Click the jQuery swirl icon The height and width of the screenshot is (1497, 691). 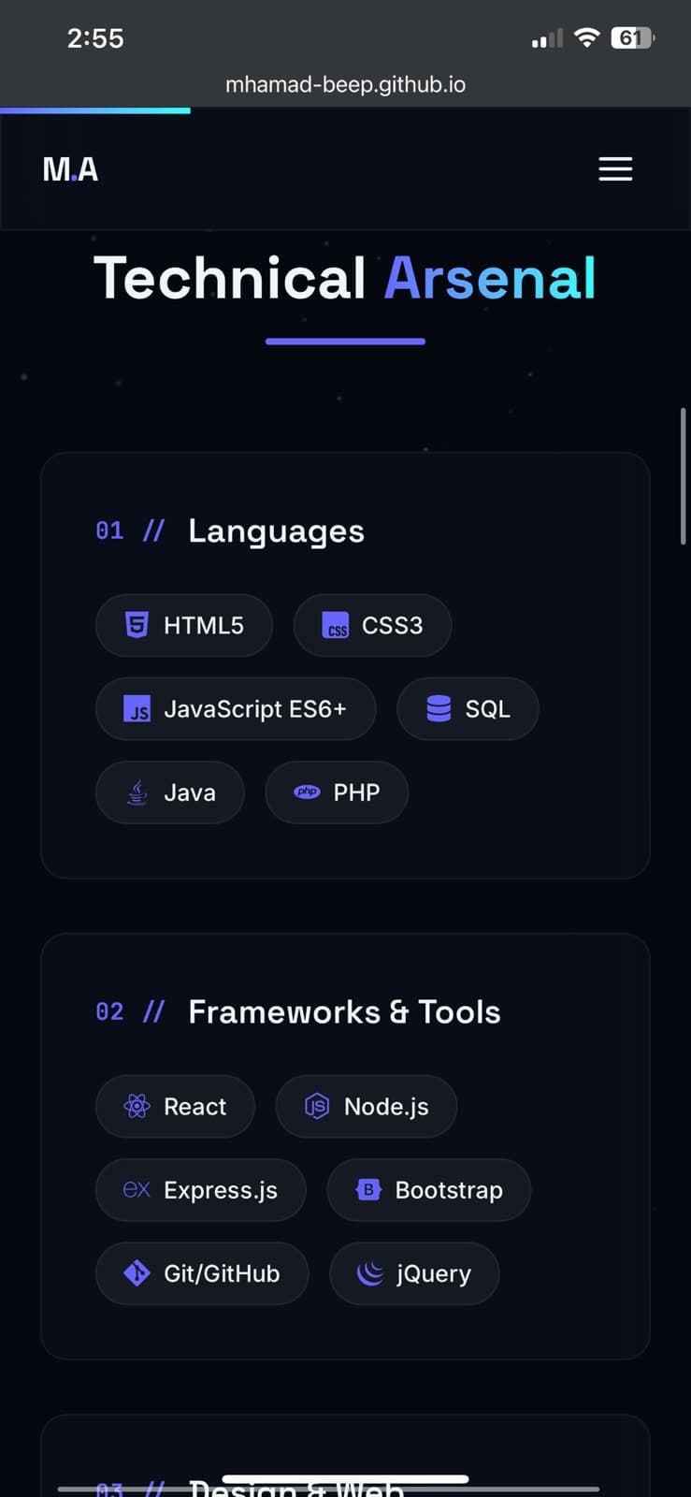pos(370,1273)
